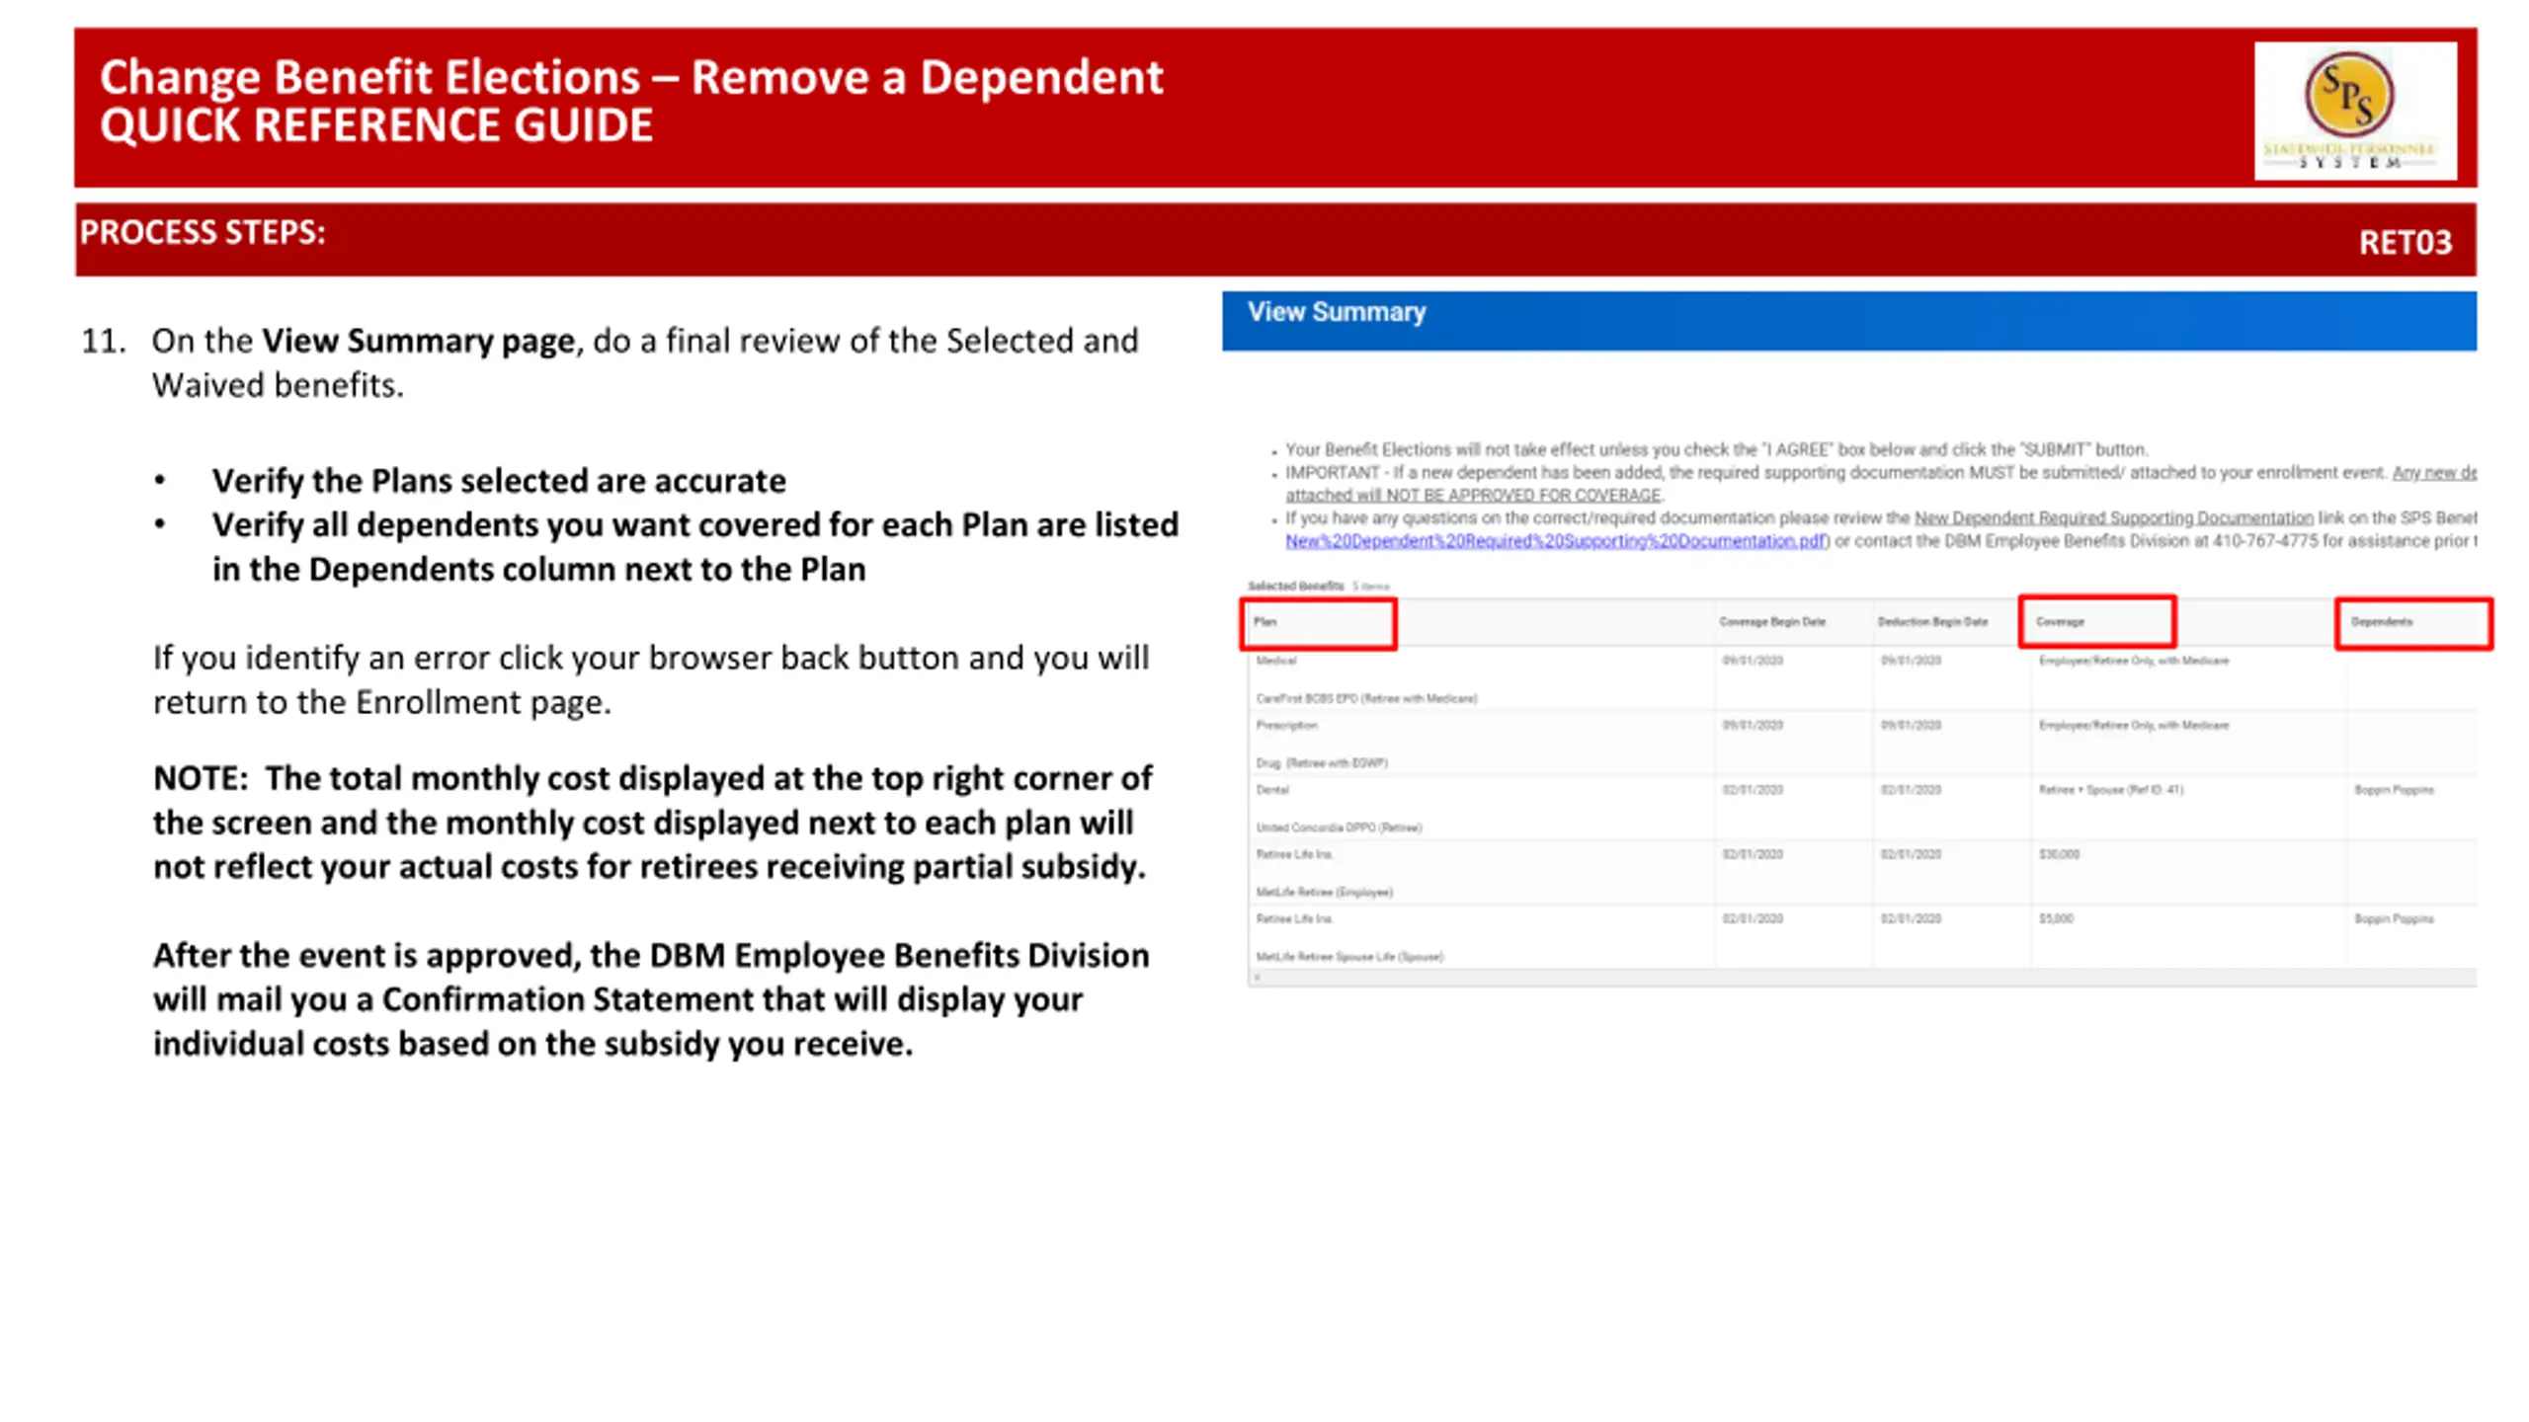The height and width of the screenshot is (1422, 2529).
Task: Click the Coverage Begin Date column header
Action: [1772, 622]
